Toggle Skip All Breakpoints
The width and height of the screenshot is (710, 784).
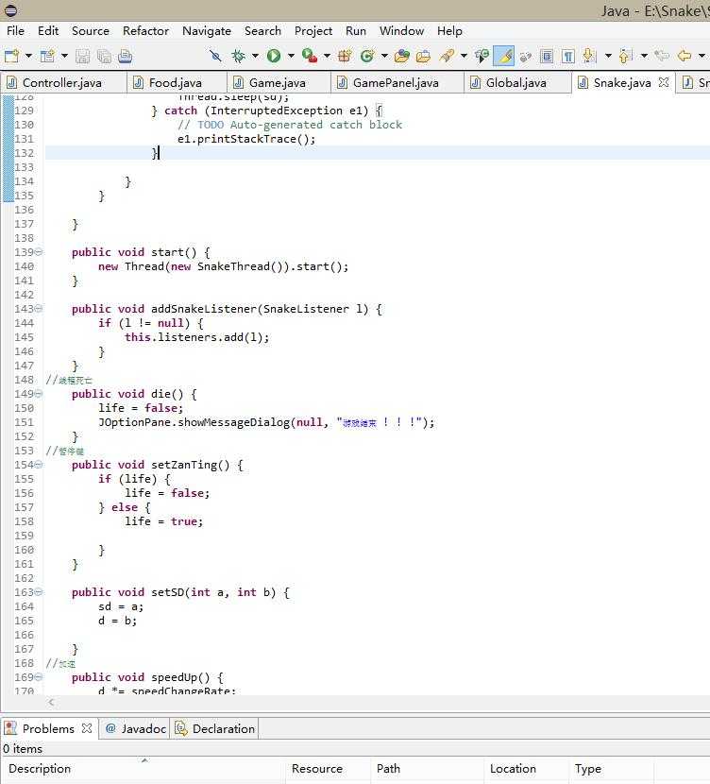coord(215,56)
